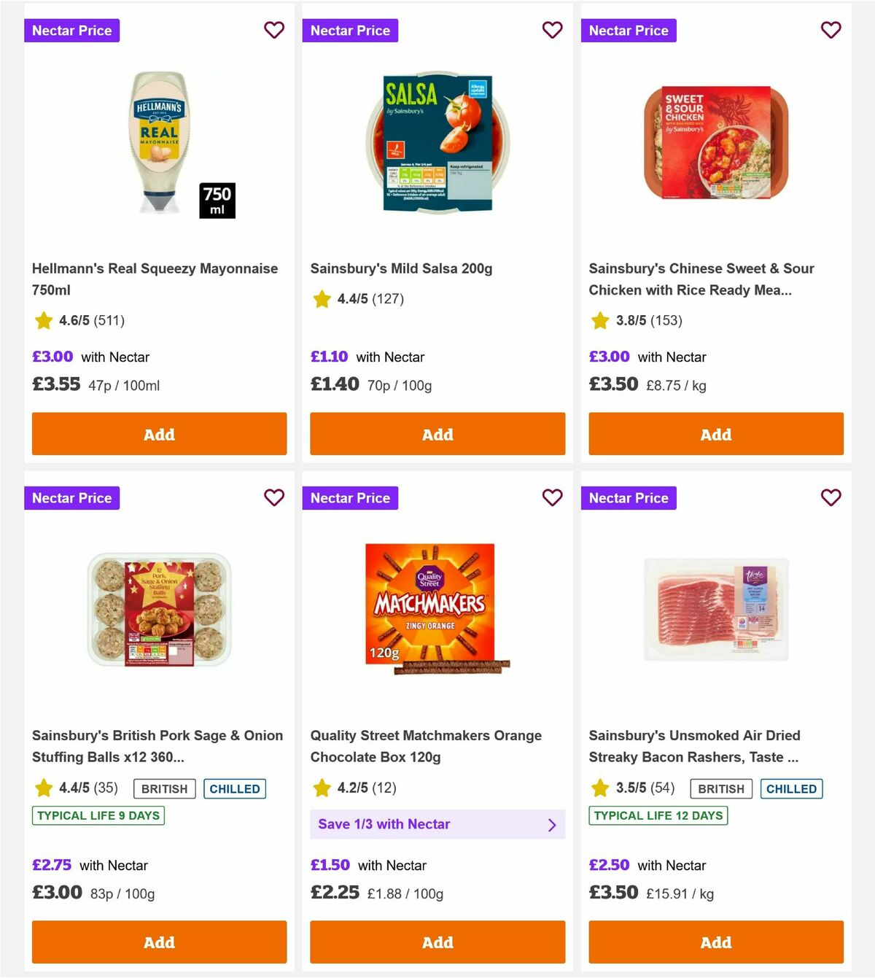Click the Nectar Price badge on the bacon rashers
The height and width of the screenshot is (978, 875).
[x=629, y=497]
